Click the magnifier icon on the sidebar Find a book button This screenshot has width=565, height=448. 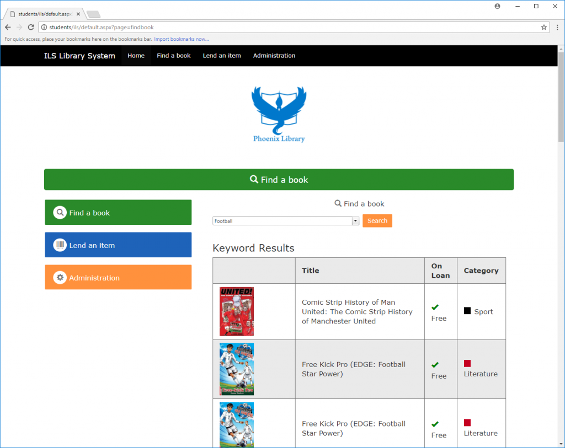60,213
